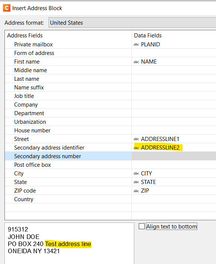Open the data field cell for Post office box

[174, 165]
